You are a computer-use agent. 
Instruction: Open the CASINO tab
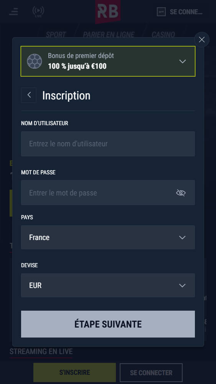[163, 34]
